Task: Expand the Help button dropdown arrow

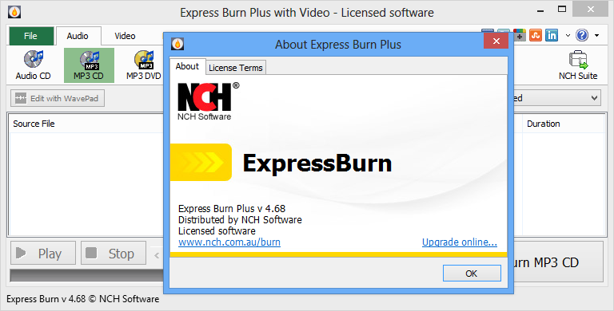Action: [x=596, y=36]
